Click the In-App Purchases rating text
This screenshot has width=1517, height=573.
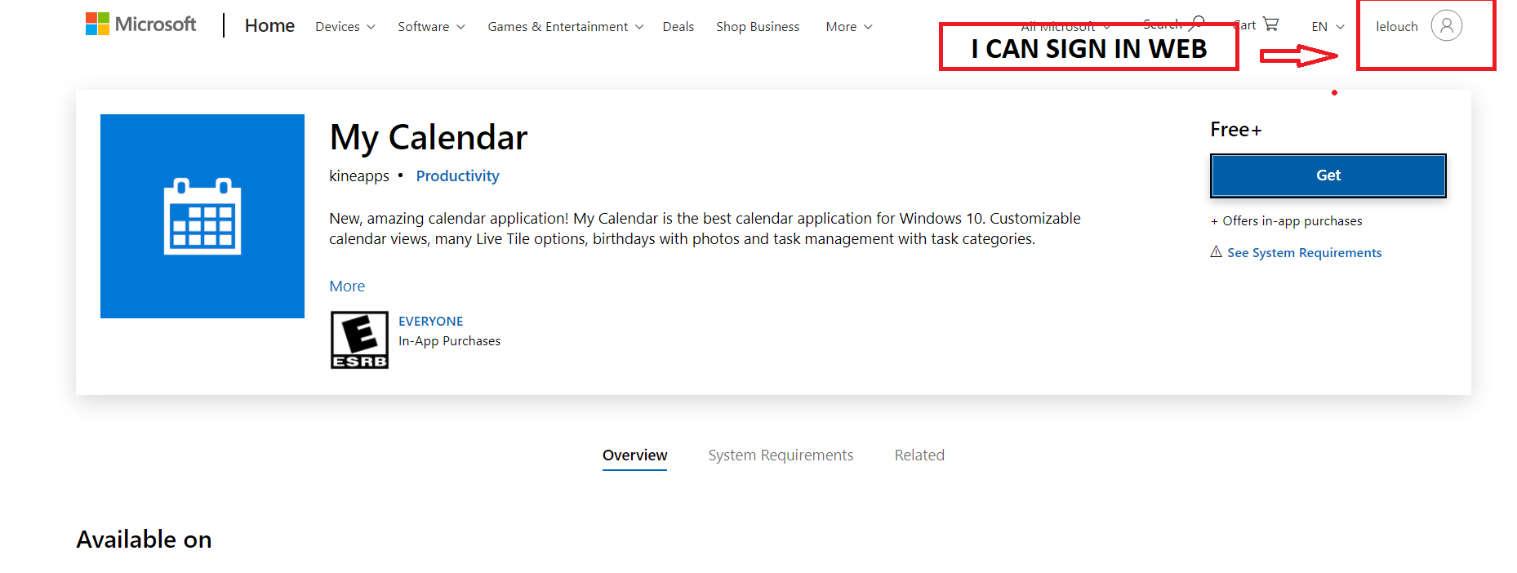tap(449, 341)
